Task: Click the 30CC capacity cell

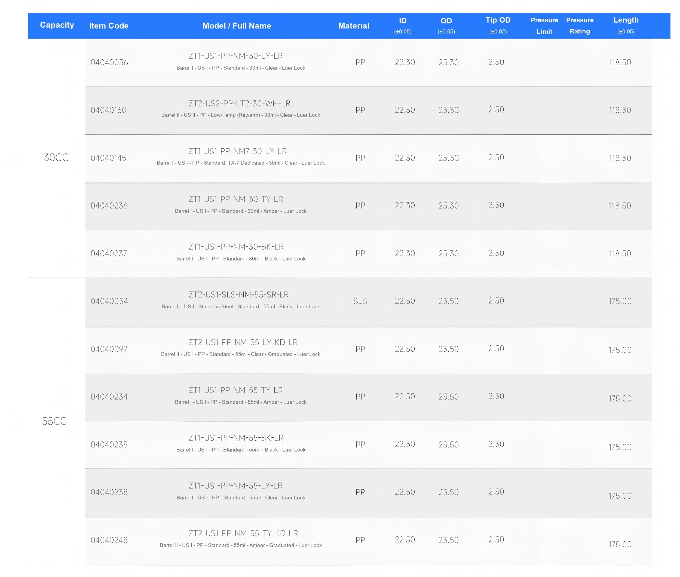Action: [56, 158]
